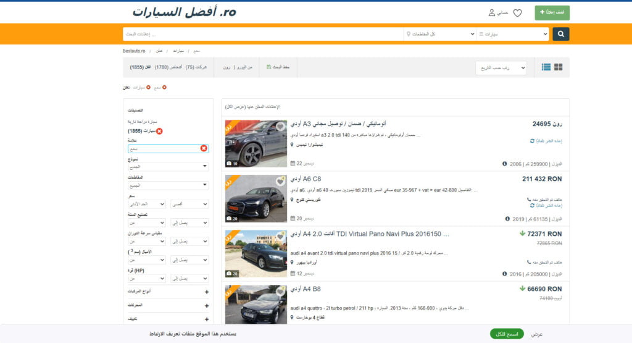Switch to list view layout
632x343 pixels.
click(x=546, y=67)
